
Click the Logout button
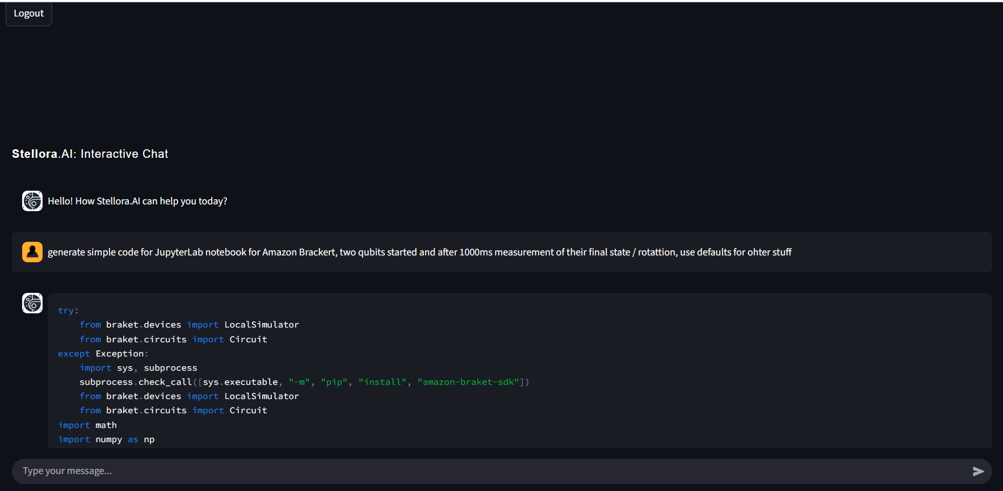click(x=28, y=14)
